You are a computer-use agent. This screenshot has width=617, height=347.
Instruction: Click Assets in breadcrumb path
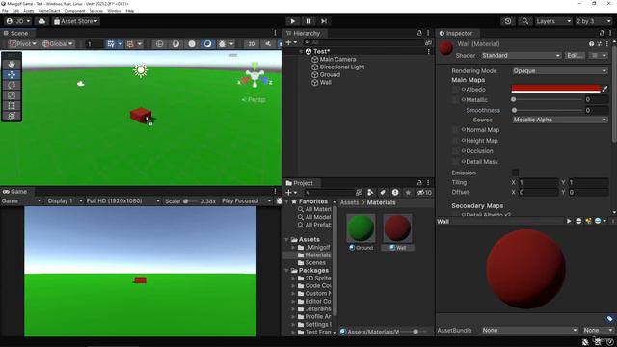349,202
